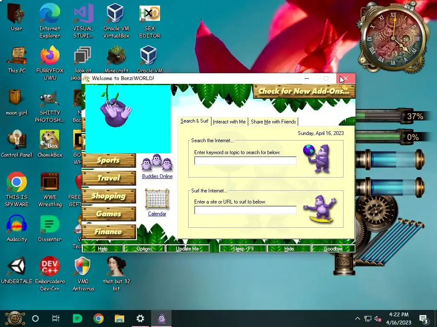Click the muted volume tray icon

pos(378,319)
